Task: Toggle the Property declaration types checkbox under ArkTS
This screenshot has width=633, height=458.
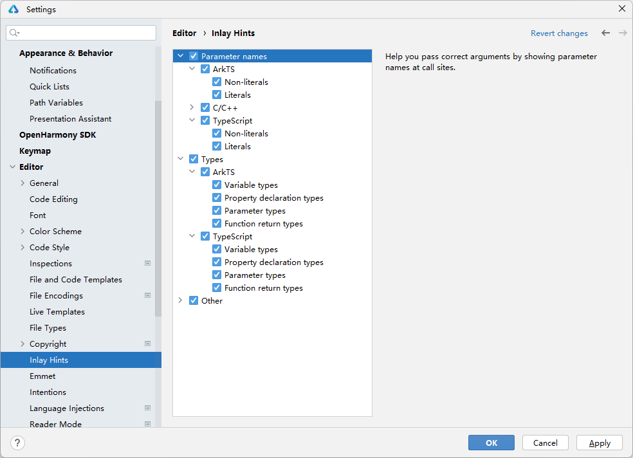Action: point(217,197)
